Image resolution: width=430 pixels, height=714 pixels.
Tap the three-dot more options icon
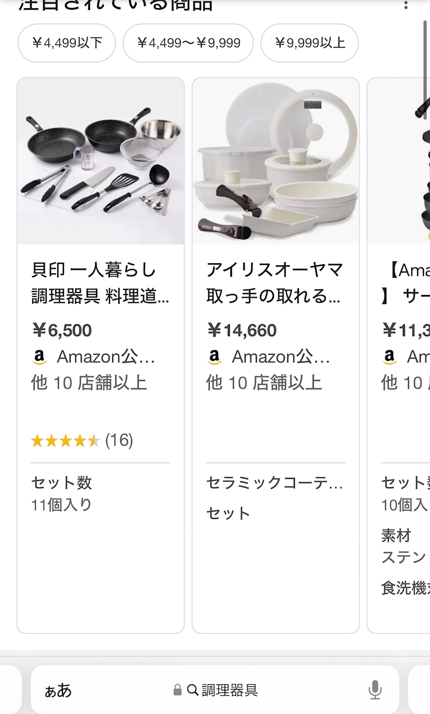click(405, 5)
